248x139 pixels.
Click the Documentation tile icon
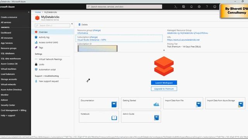tap(114, 104)
